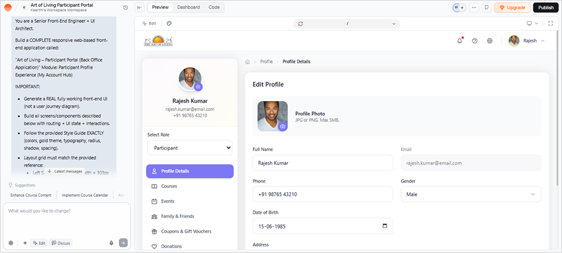
Task: Open the device size selector dropdown
Action: (532, 23)
